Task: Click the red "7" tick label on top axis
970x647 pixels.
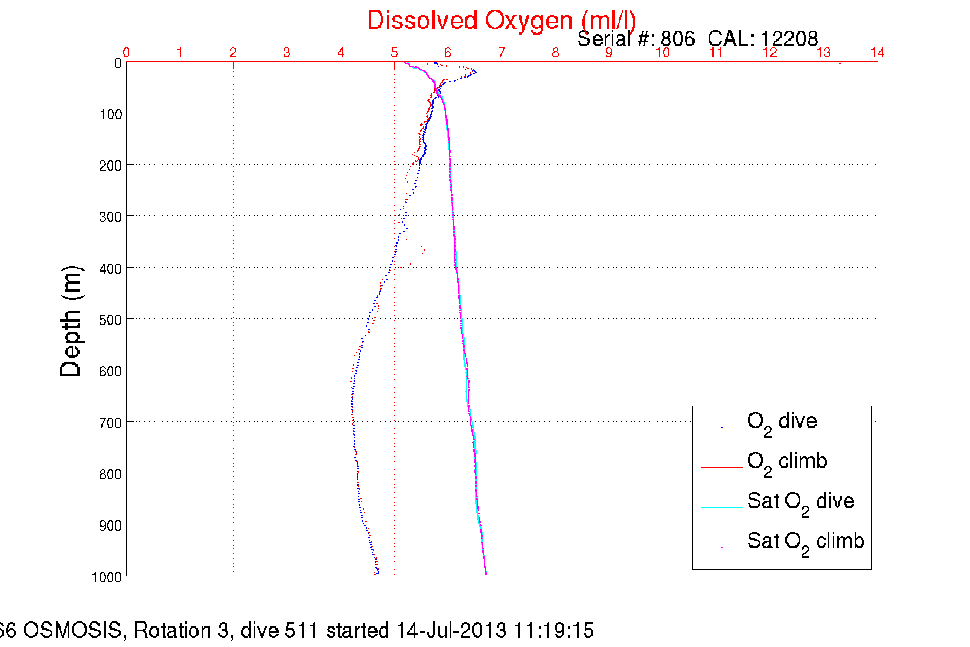Action: (x=501, y=52)
